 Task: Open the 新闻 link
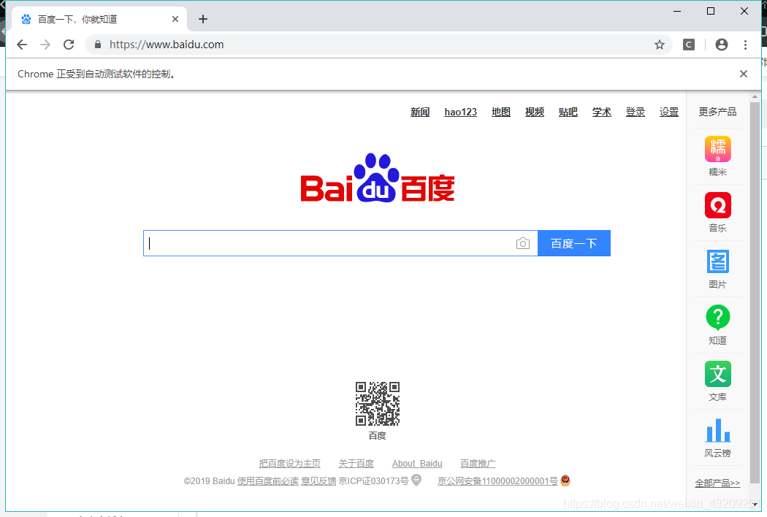pos(420,112)
